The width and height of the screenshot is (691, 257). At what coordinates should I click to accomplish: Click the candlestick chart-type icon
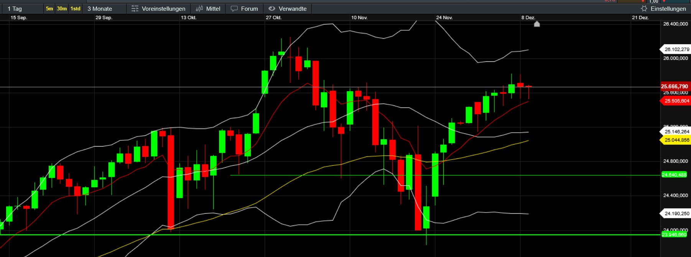click(199, 8)
